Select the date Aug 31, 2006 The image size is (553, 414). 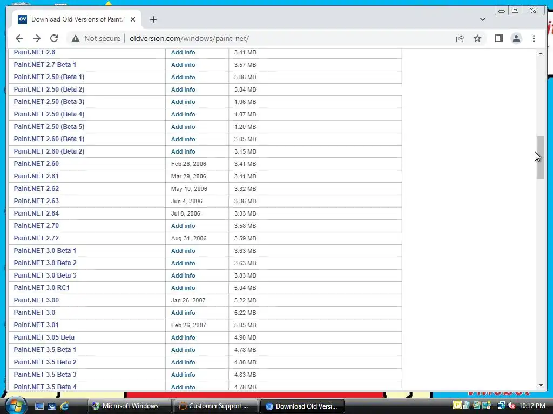[188, 238]
